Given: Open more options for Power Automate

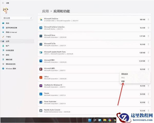Looking at the screenshot, I should click(x=148, y=102).
